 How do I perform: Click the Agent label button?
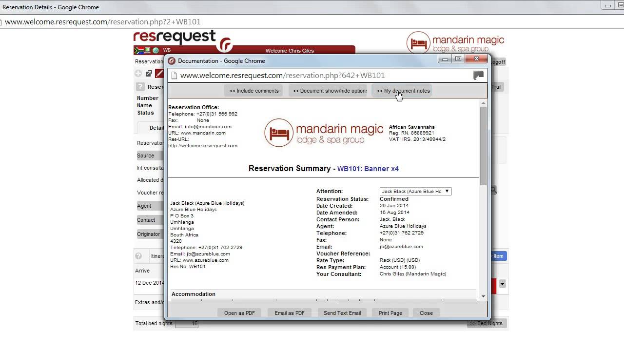(151, 206)
